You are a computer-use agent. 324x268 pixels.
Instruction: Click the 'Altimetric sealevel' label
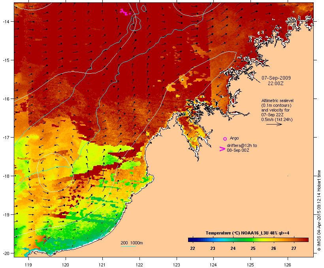pos(277,100)
